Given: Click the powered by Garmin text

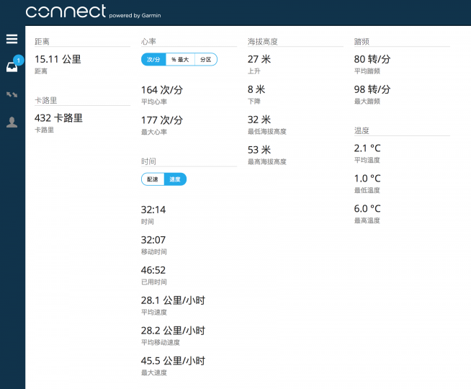Looking at the screenshot, I should tap(135, 16).
